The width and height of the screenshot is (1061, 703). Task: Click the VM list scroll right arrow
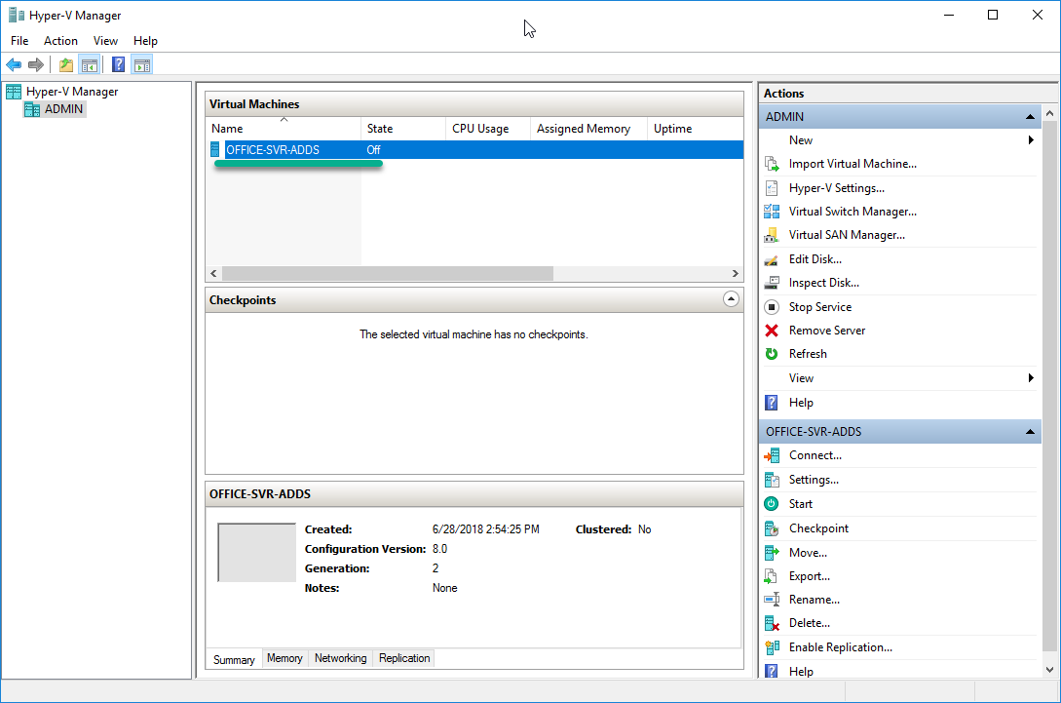736,274
